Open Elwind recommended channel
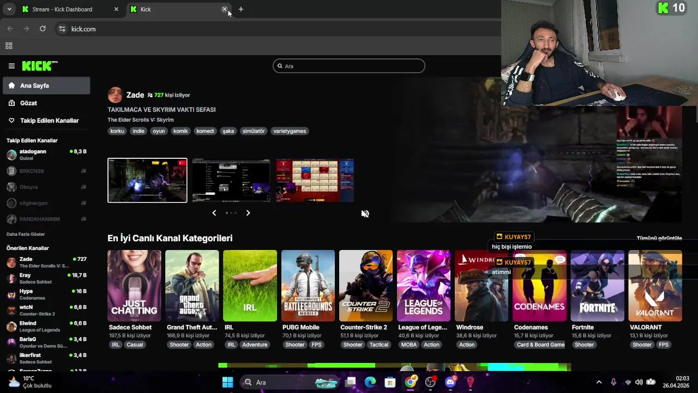 click(x=46, y=326)
